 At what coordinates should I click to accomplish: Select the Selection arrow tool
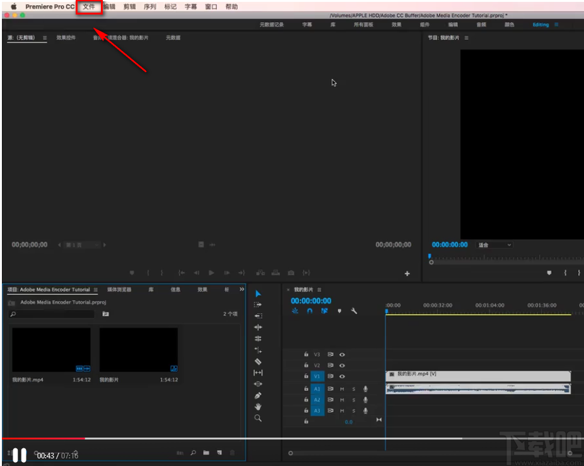tap(258, 294)
